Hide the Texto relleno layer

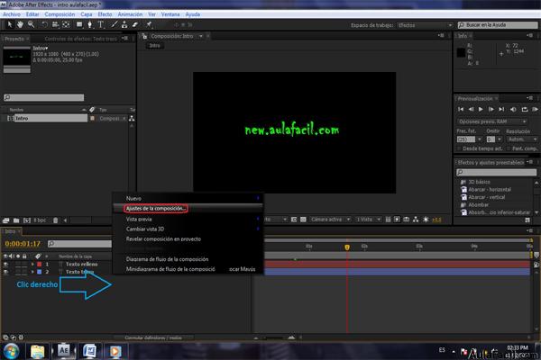[x=5, y=265]
